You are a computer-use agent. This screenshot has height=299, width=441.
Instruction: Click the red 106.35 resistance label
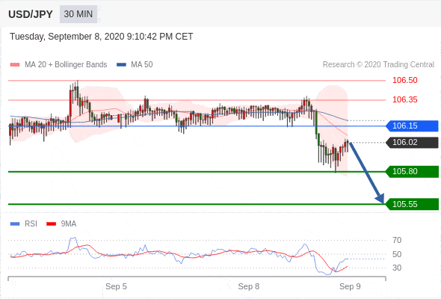click(404, 99)
